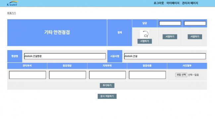The image size is (215, 119).
Task: Return via 목록가기 link
Action: pos(12,13)
